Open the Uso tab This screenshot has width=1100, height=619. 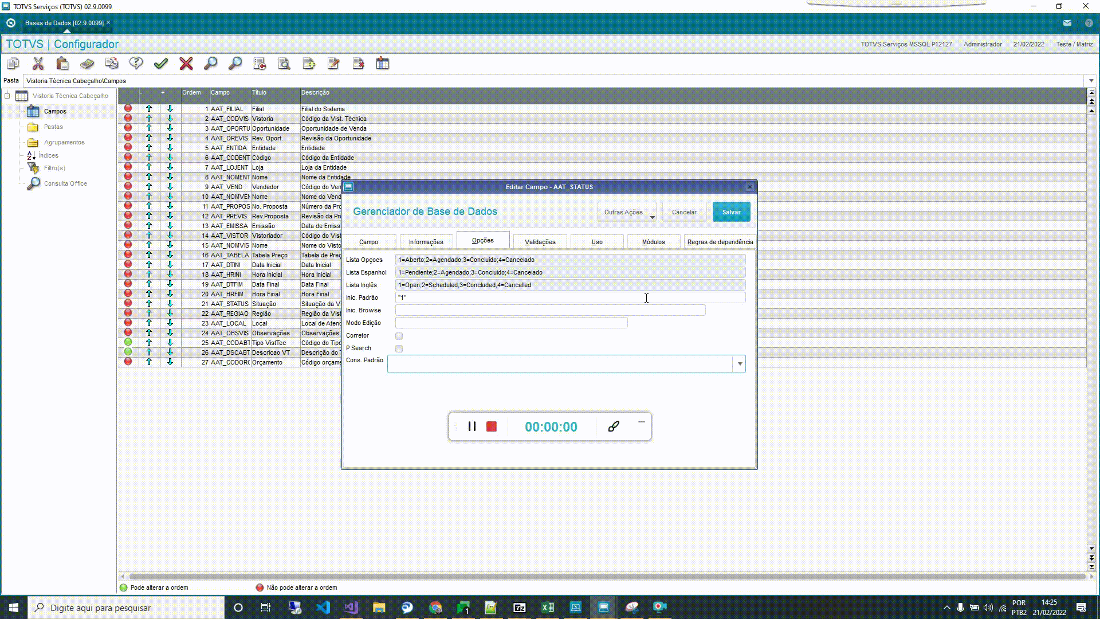point(597,242)
